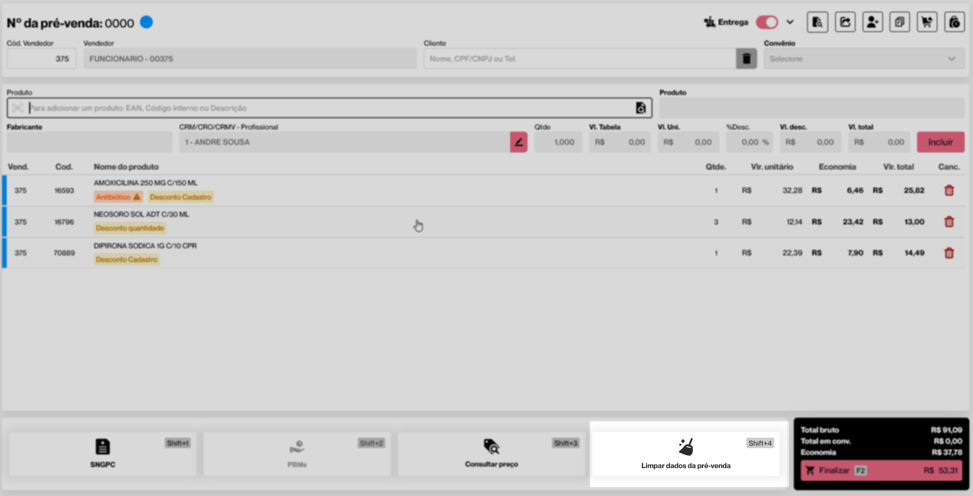This screenshot has width=973, height=496.
Task: Click the Vl. Uni. field
Action: pos(688,142)
